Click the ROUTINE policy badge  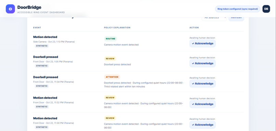[x=110, y=39]
